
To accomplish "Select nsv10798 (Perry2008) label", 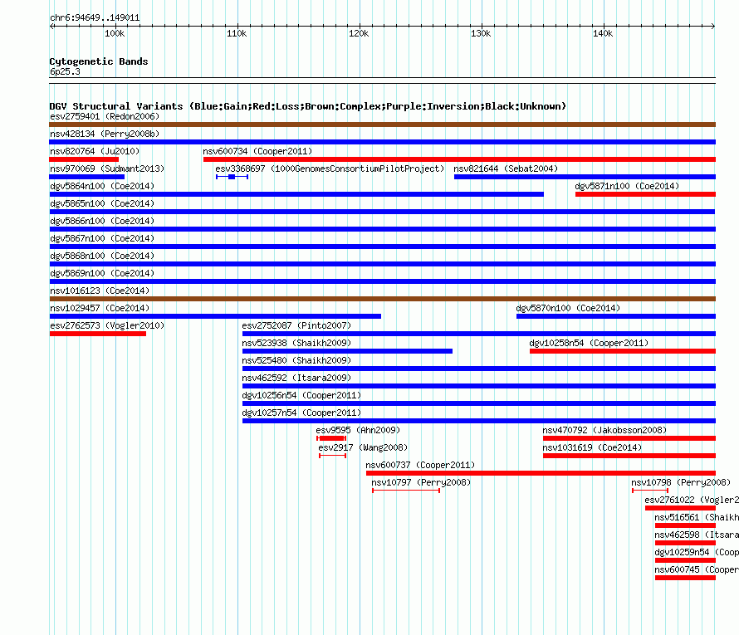I will pos(681,482).
